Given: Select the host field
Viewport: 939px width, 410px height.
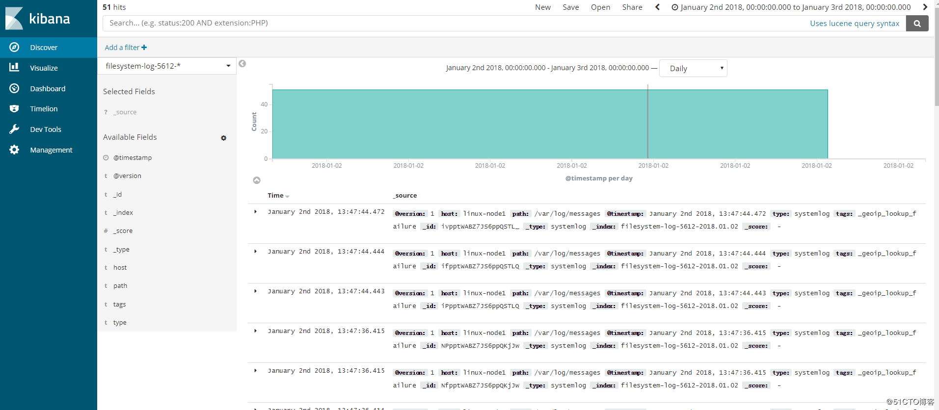Looking at the screenshot, I should click(120, 267).
